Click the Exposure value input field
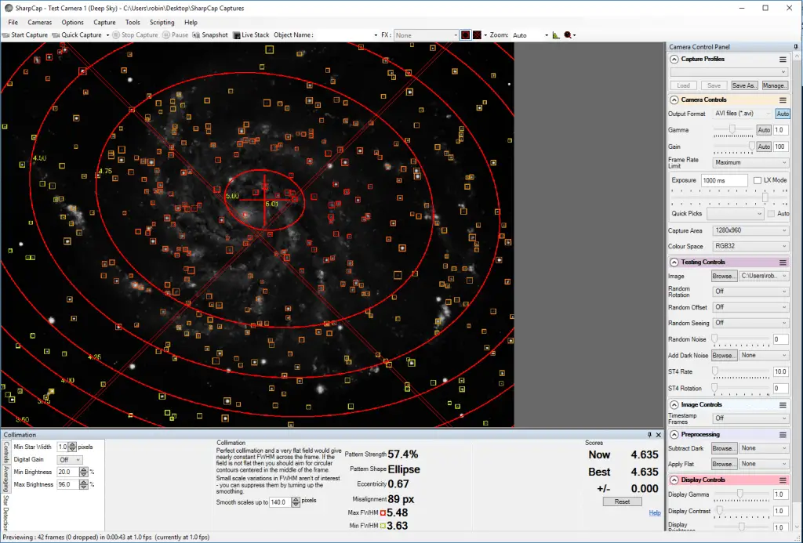The height and width of the screenshot is (543, 803). (x=724, y=180)
